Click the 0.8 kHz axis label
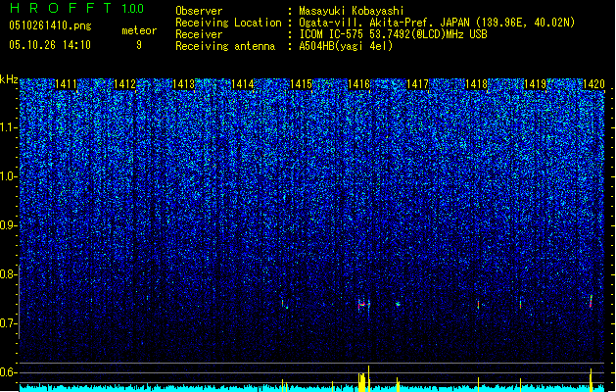The width and height of the screenshot is (616, 392). [x=9, y=274]
